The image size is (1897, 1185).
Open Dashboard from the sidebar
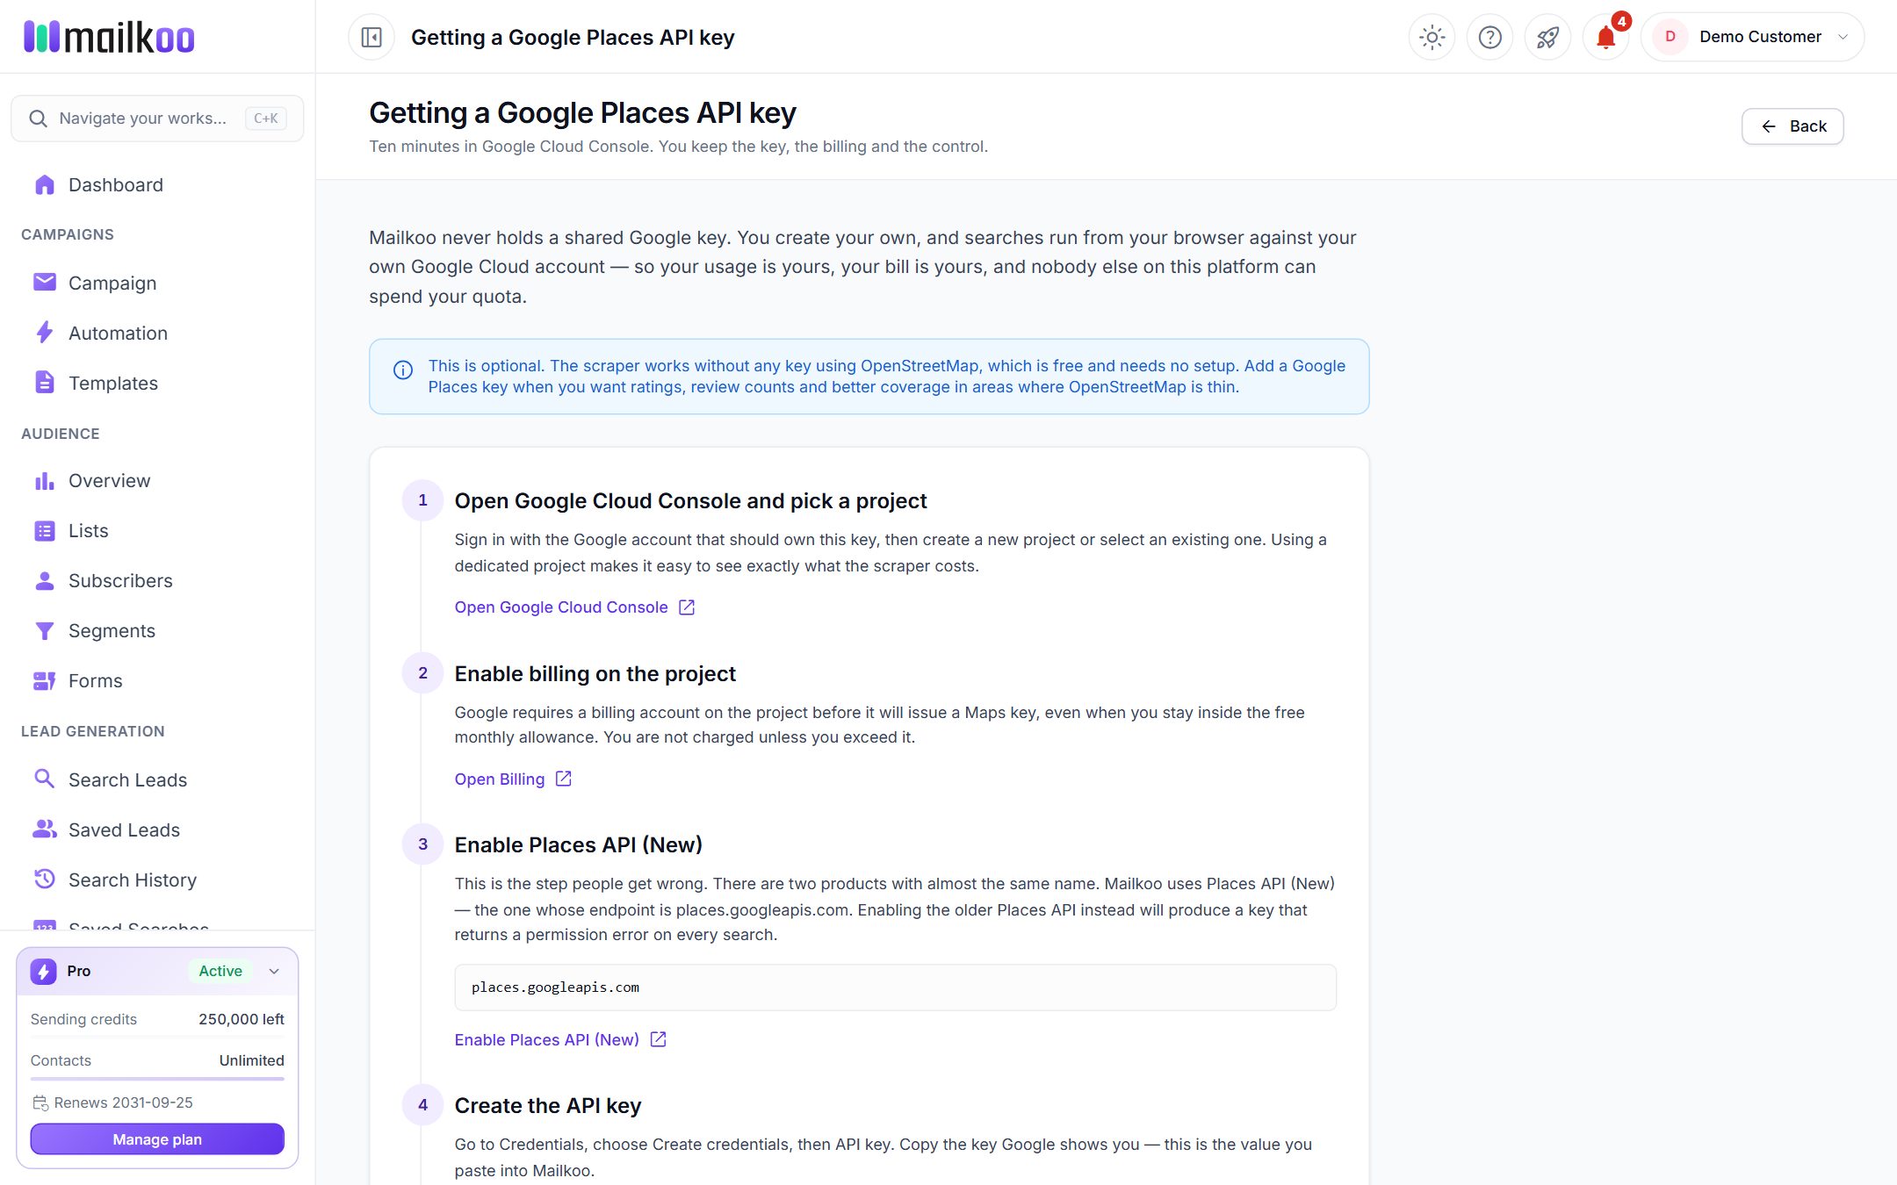point(157,185)
